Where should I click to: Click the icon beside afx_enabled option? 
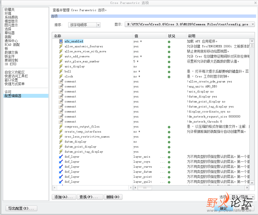61,41
